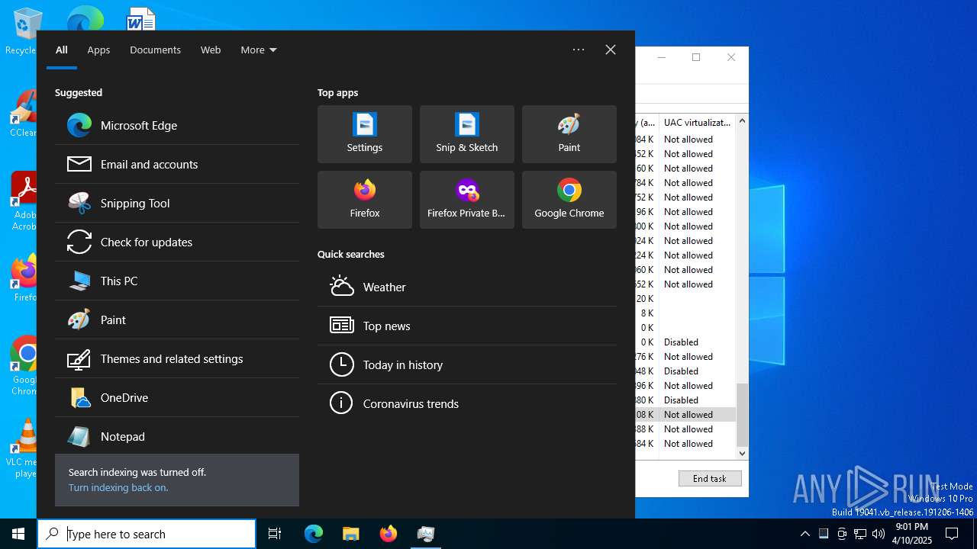This screenshot has width=977, height=549.
Task: Switch to Web search tab
Action: click(x=211, y=50)
